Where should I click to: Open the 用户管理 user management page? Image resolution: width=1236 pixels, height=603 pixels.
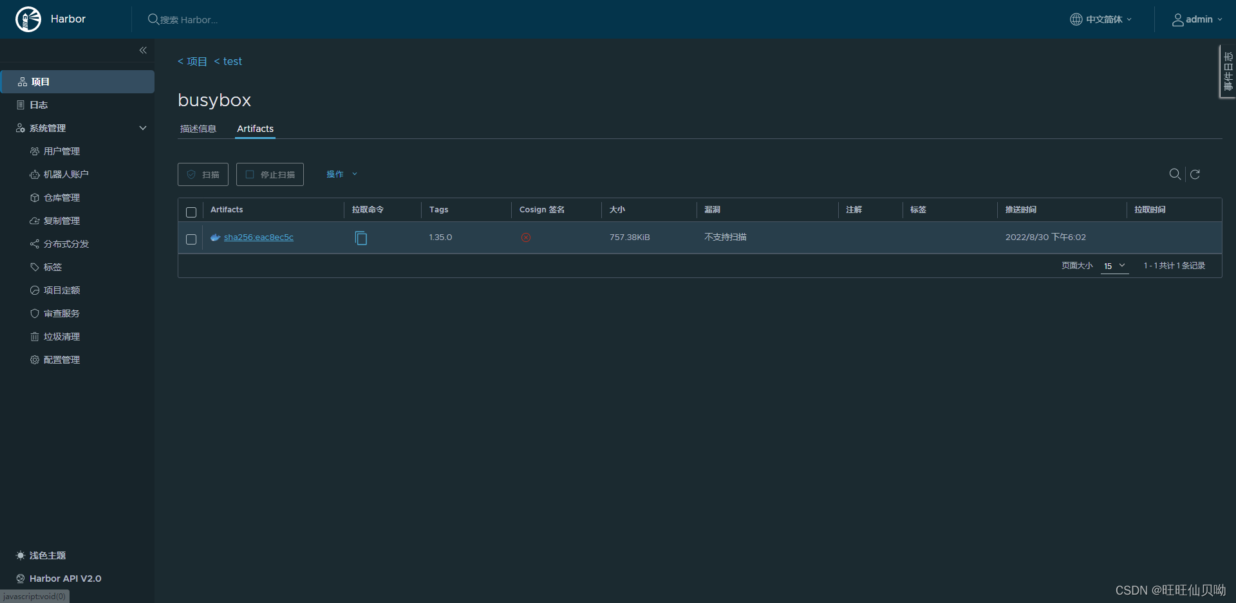pyautogui.click(x=62, y=151)
